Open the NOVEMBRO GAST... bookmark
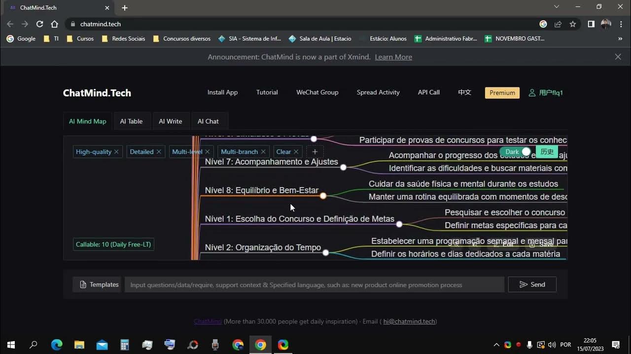This screenshot has height=354, width=631. click(x=515, y=38)
